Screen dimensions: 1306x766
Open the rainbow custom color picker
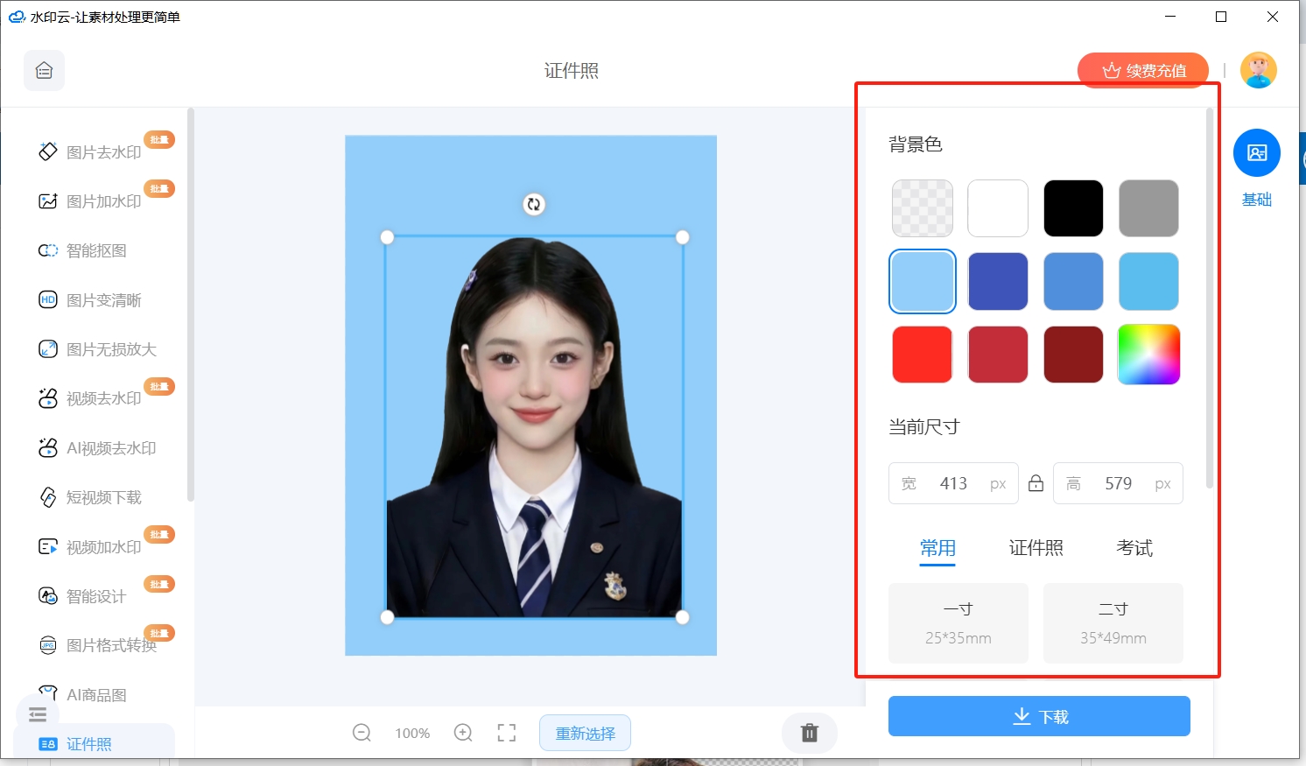point(1148,355)
